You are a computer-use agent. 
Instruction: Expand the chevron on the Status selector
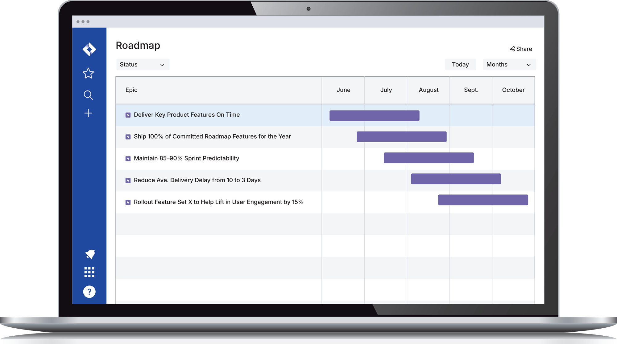pyautogui.click(x=163, y=65)
